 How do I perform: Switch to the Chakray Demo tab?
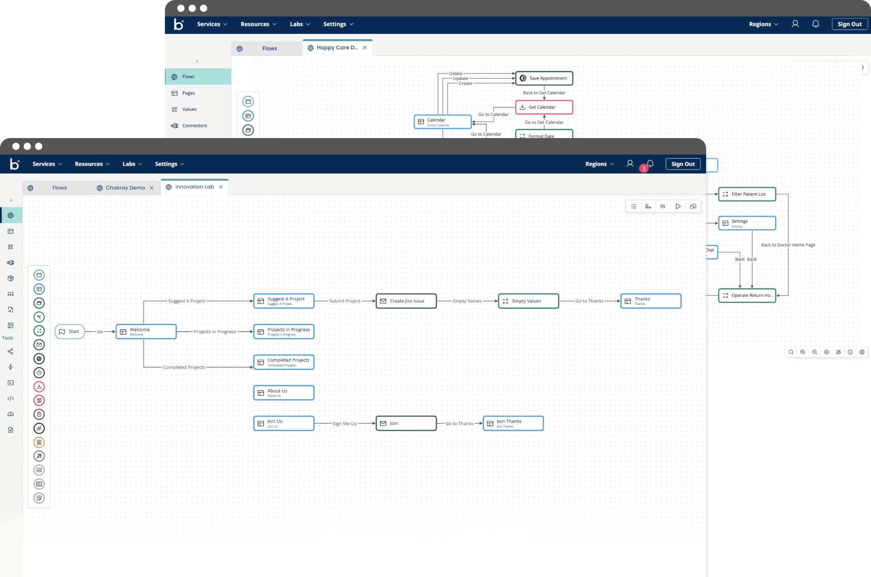[x=125, y=188]
